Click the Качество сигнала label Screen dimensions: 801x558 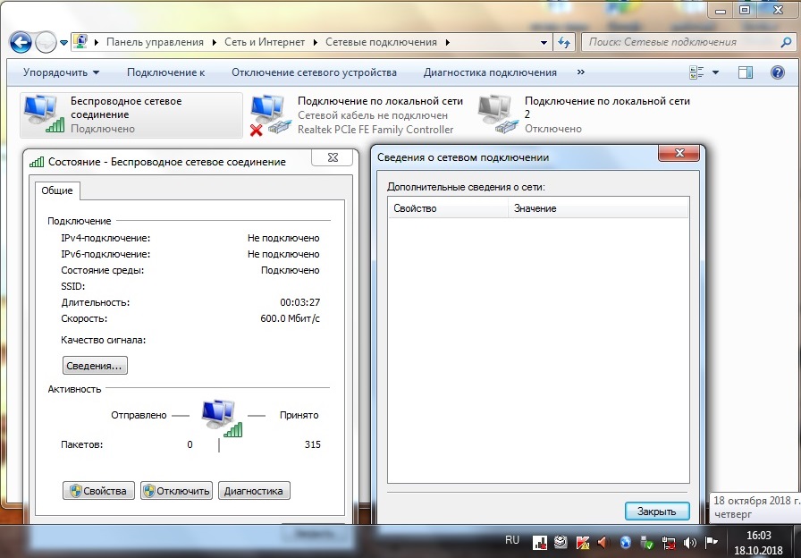coord(104,341)
